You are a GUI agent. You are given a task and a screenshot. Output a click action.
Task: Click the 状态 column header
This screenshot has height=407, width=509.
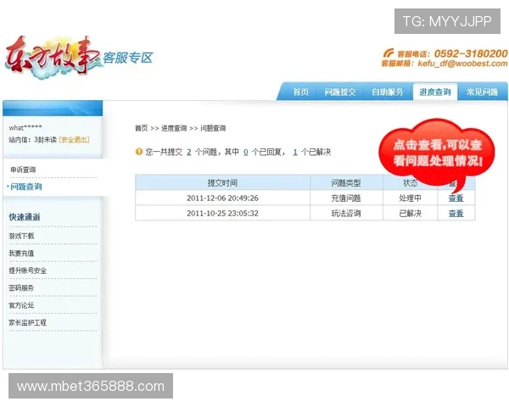point(410,183)
